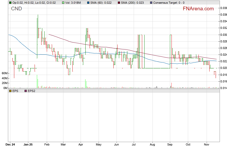Click the Consensus Target legend square

[151, 3]
